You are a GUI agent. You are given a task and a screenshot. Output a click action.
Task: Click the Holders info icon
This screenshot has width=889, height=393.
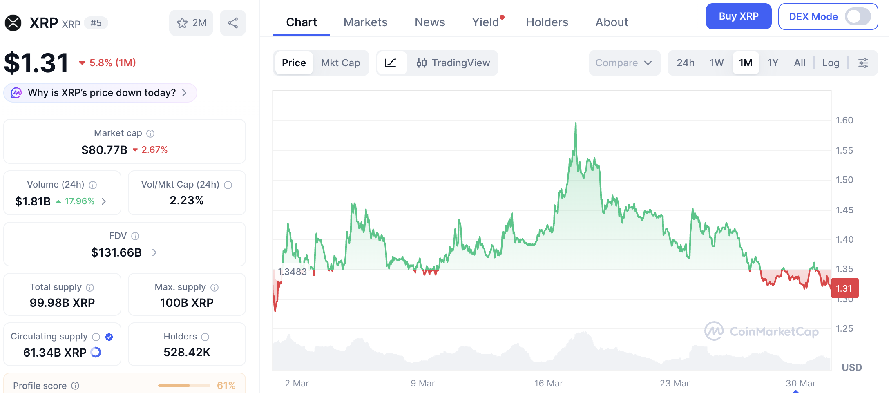click(x=205, y=337)
